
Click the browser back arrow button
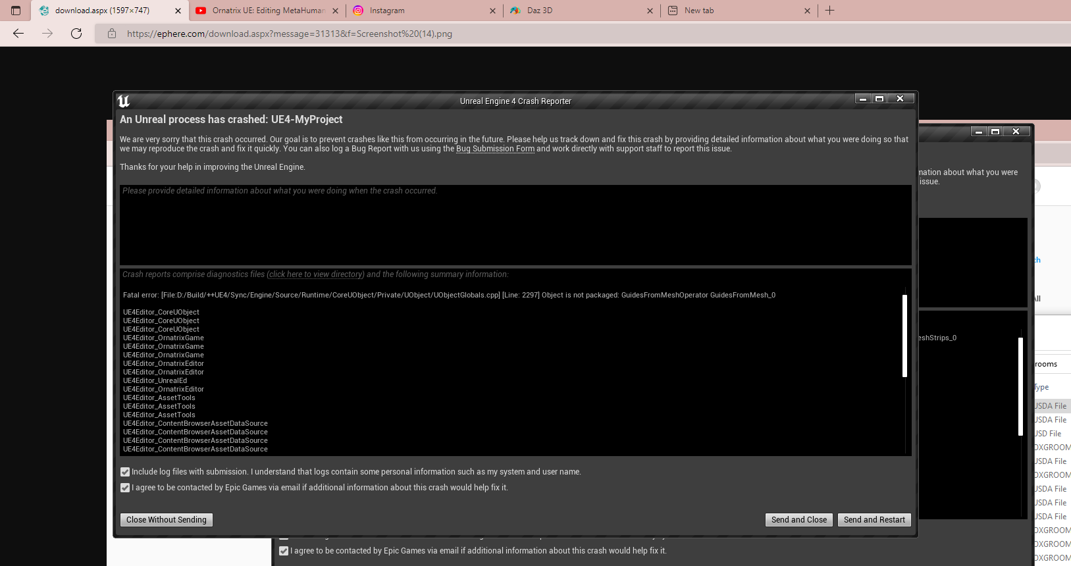click(18, 34)
